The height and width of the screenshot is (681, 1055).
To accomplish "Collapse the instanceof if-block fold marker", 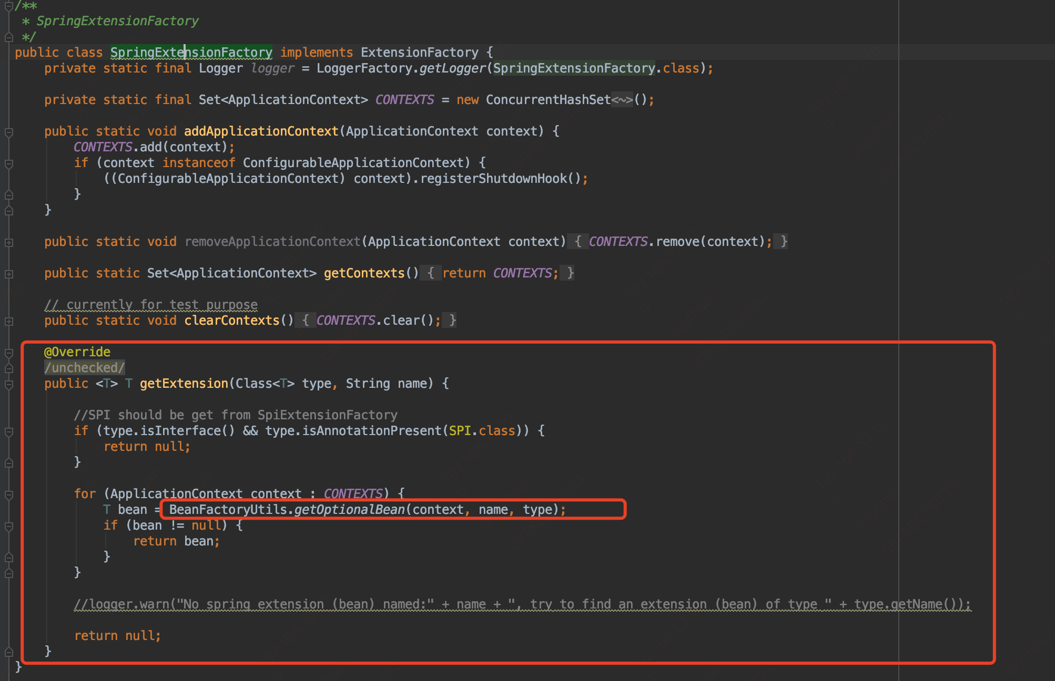I will (8, 163).
